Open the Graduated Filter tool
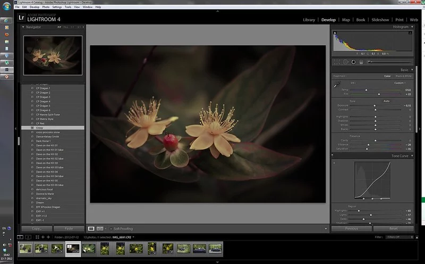Image resolution: width=425 pixels, height=264 pixels. click(361, 62)
